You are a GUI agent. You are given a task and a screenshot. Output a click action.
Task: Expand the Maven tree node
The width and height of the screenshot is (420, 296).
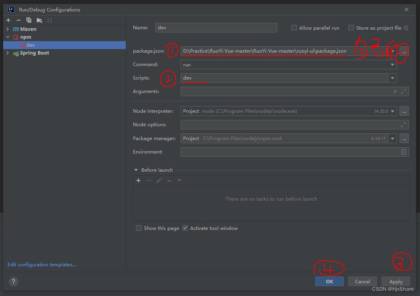(7, 29)
